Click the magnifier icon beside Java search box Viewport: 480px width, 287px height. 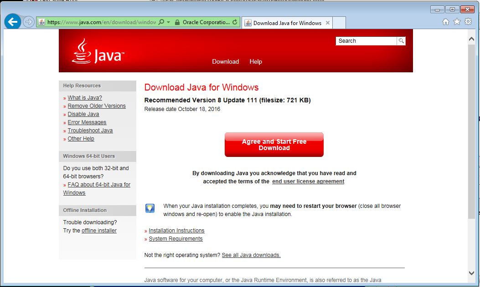click(401, 41)
